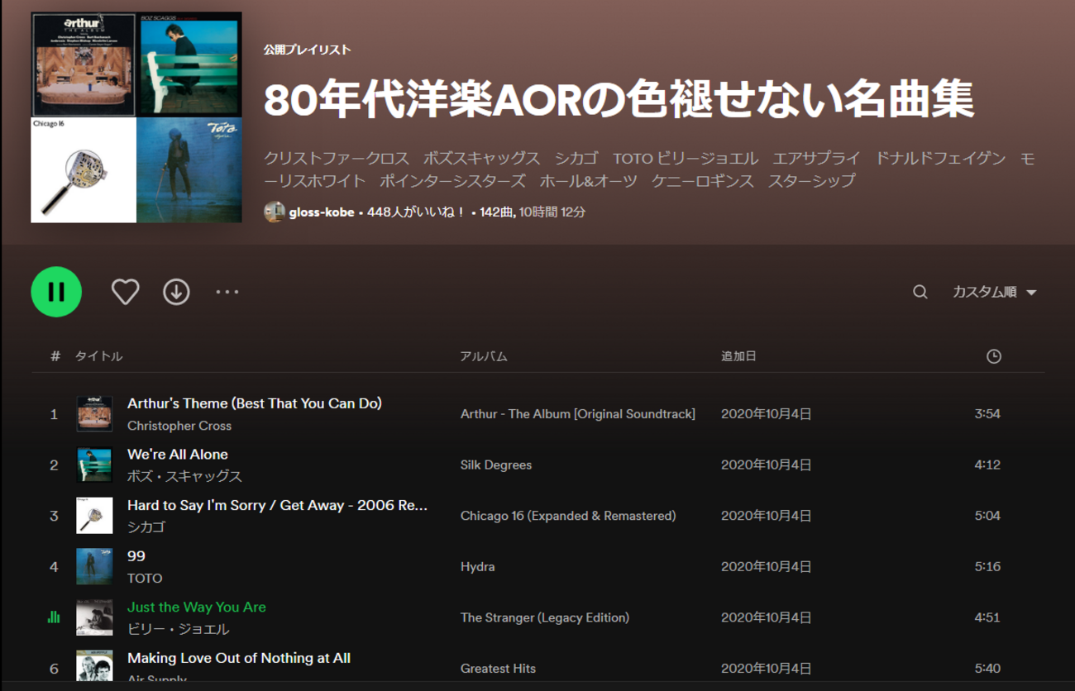
Task: Select the track Making Love Out of Nothing at All
Action: click(239, 658)
